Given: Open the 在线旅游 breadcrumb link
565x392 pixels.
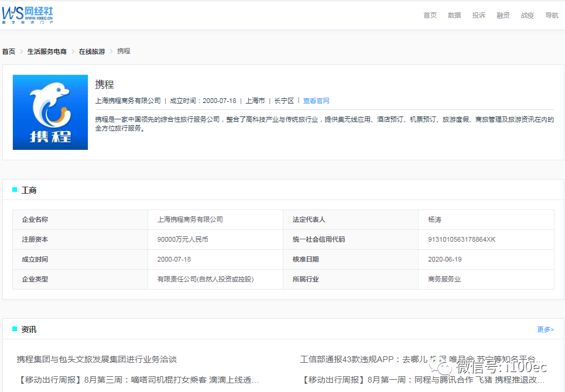Looking at the screenshot, I should pyautogui.click(x=92, y=51).
